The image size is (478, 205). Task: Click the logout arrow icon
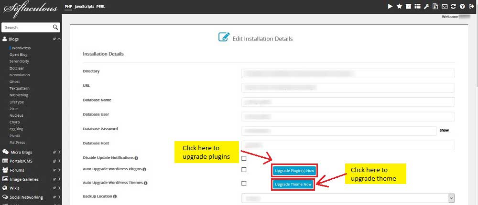point(472,6)
